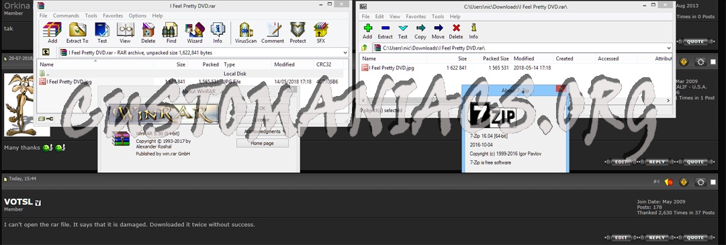Click Home page in About WinRAR
Image resolution: width=726 pixels, height=245 pixels.
[x=263, y=143]
